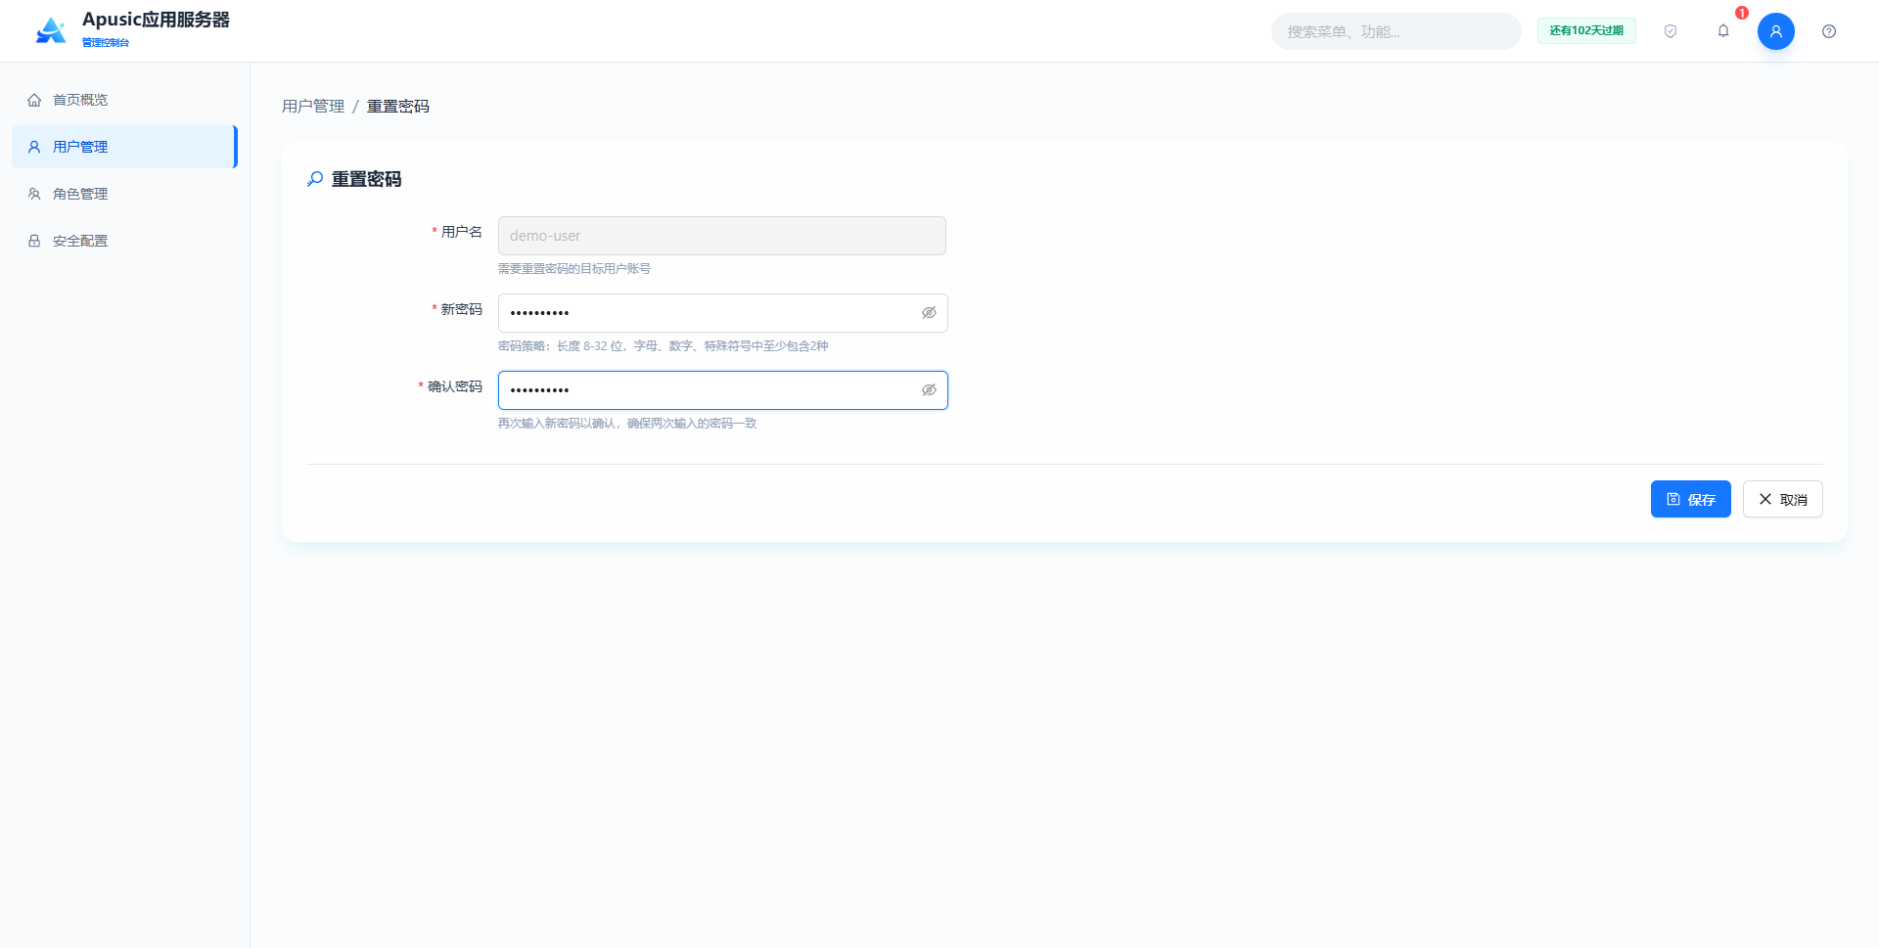
Task: Click the help question mark icon
Action: [1829, 31]
